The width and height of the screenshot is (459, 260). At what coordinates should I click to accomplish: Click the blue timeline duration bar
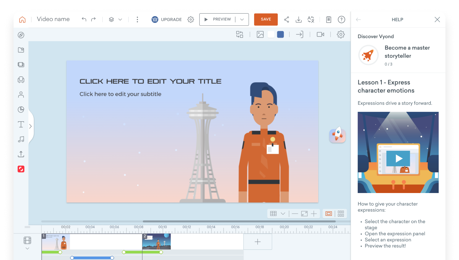click(x=92, y=258)
